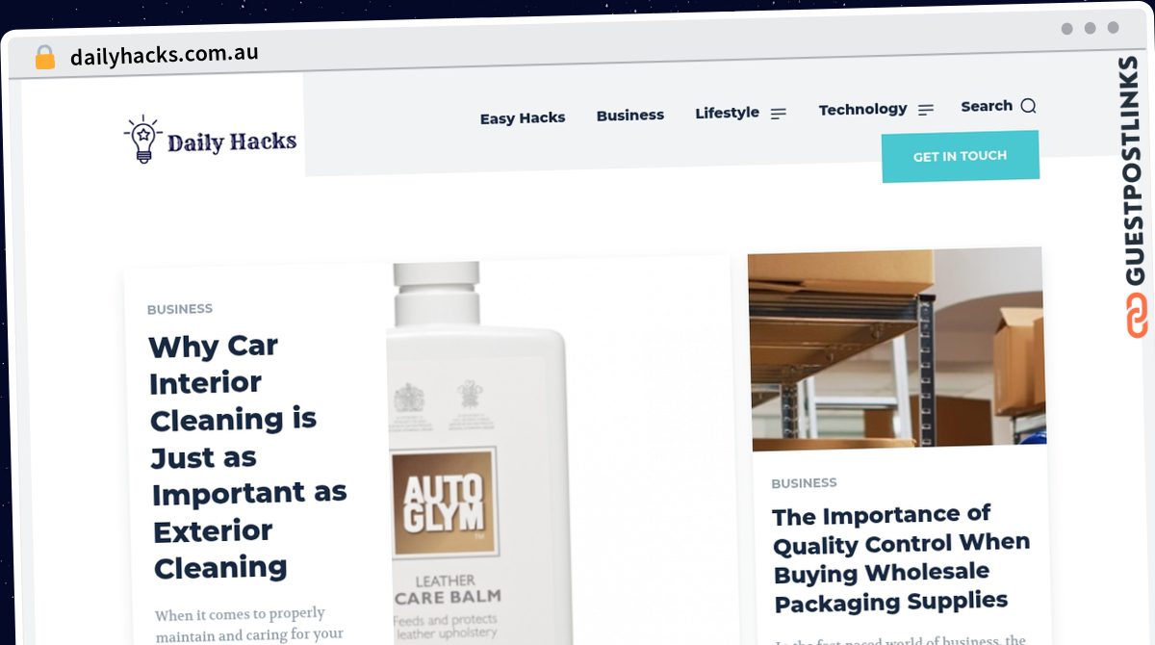This screenshot has width=1155, height=645.
Task: Open the Search text link
Action: tap(987, 106)
